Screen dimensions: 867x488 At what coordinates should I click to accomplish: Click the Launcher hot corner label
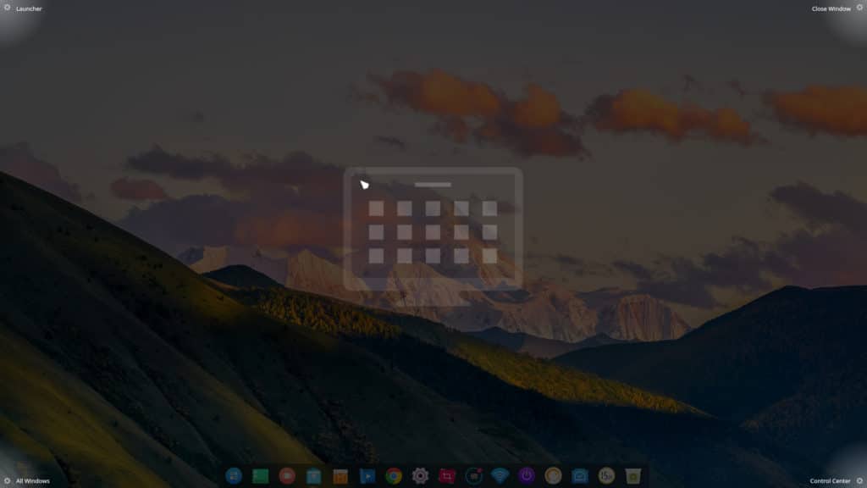[x=29, y=8]
